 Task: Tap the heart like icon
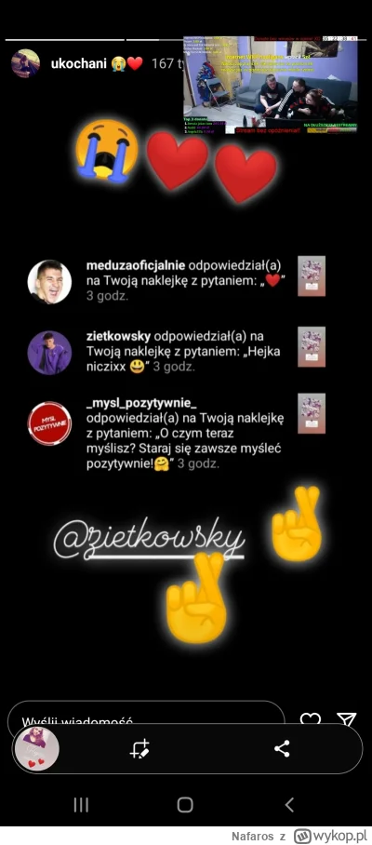(x=310, y=720)
